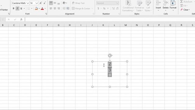
Task: Toggle Underline formatting
Action: 21,9
